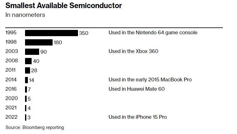Select the "In nanometers" subtitle
Screen dimensions: 237x134
point(25,15)
